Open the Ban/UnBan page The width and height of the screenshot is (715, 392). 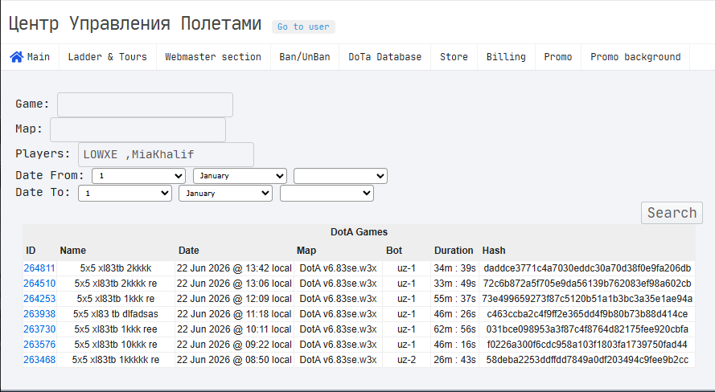pyautogui.click(x=305, y=57)
